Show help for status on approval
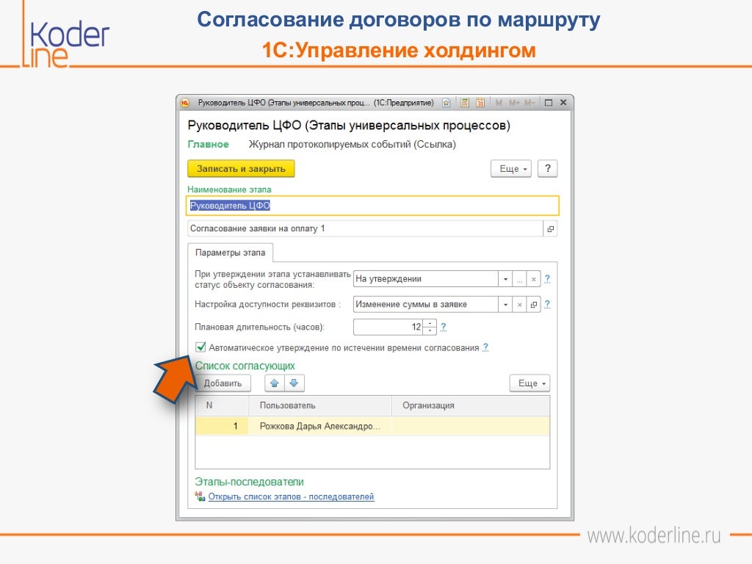 tap(547, 278)
